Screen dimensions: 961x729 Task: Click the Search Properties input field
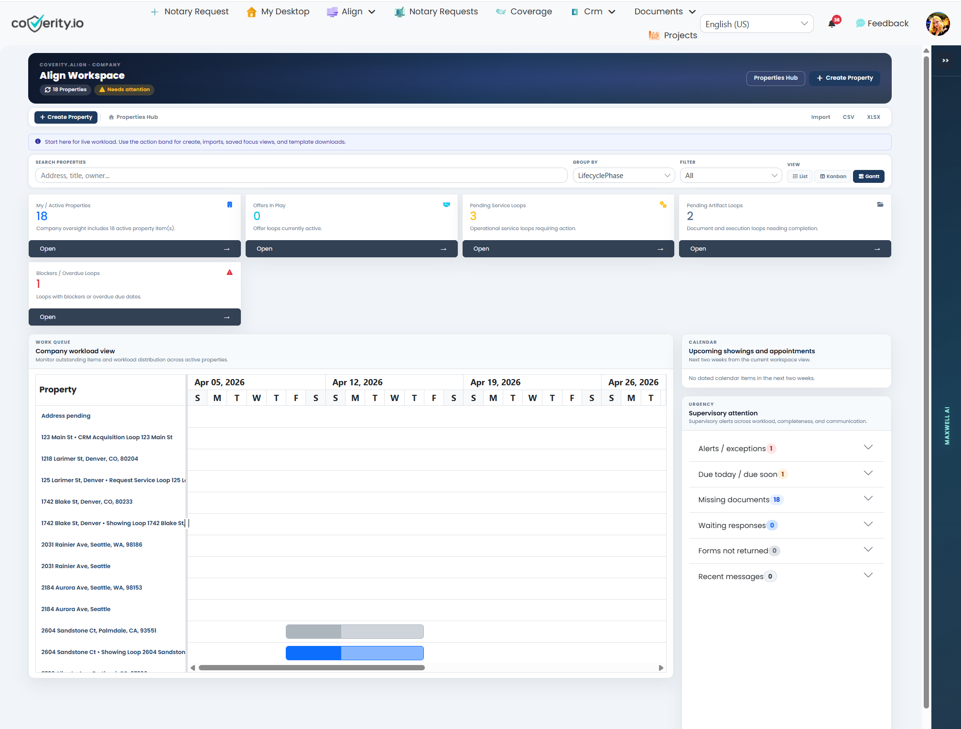tap(301, 176)
